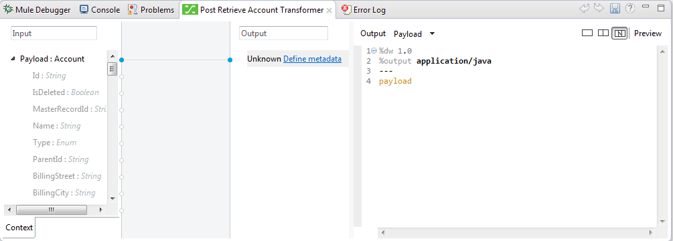Screen dimensions: 673x241
Task: Fold the code at line 1
Action: coord(374,51)
